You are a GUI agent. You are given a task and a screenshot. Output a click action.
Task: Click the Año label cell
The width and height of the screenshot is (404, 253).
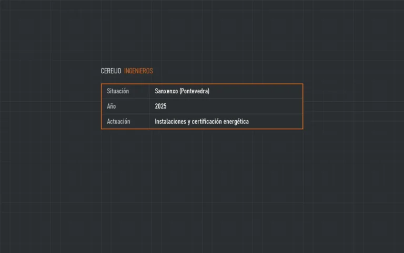125,106
